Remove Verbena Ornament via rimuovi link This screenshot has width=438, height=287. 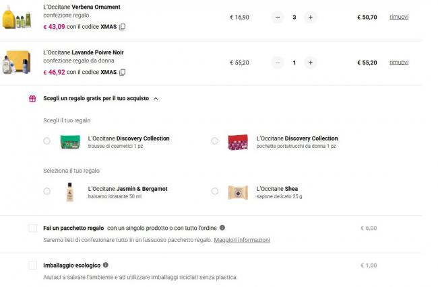[x=399, y=17]
